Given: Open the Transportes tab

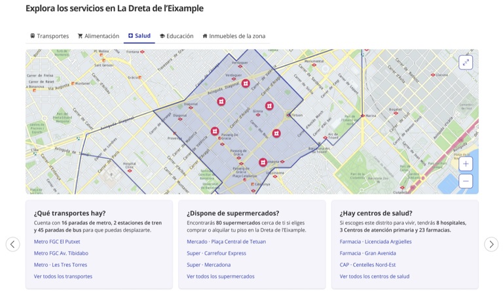Looking at the screenshot, I should point(49,36).
